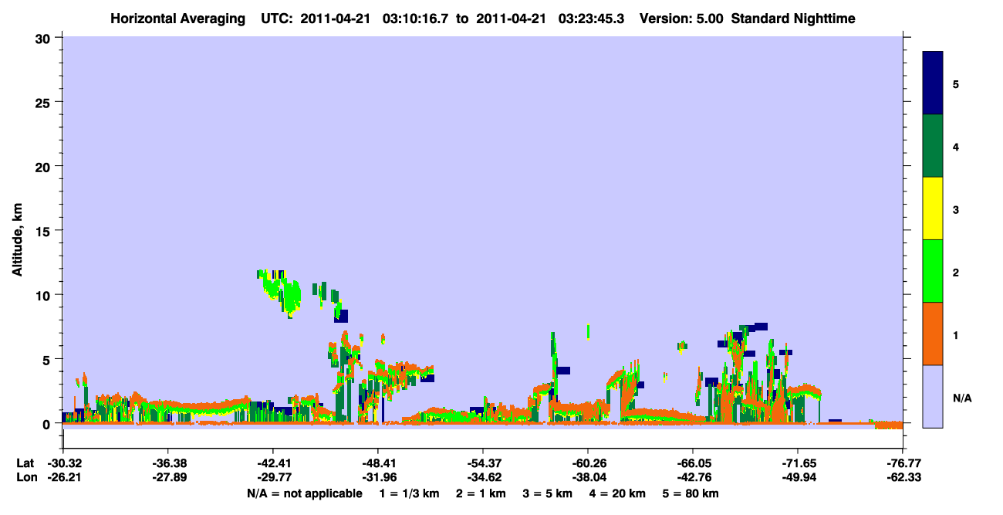Click the orange colorbar segment labeled 1
Viewport: 1003px width, 515px height.
tap(933, 334)
